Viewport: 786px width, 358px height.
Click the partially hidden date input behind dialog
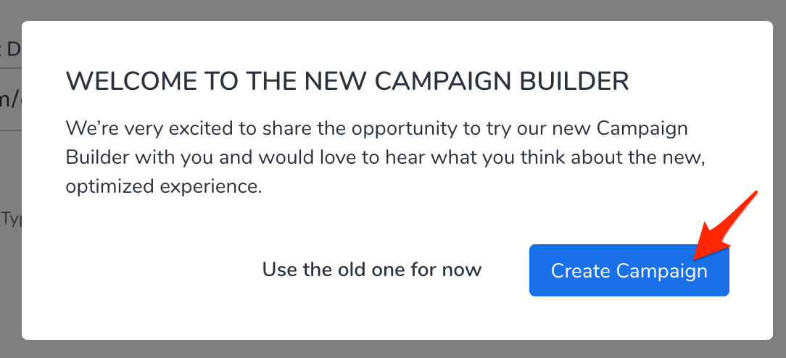tap(10, 98)
